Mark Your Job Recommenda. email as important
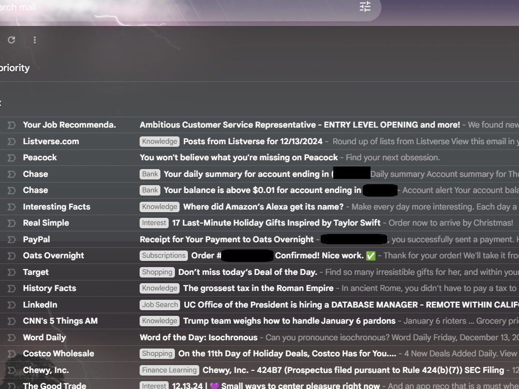This screenshot has width=519, height=389. click(11, 125)
